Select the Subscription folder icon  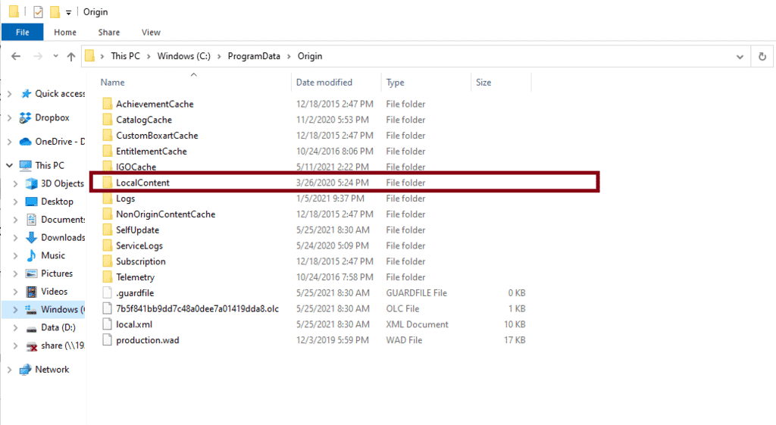click(108, 261)
